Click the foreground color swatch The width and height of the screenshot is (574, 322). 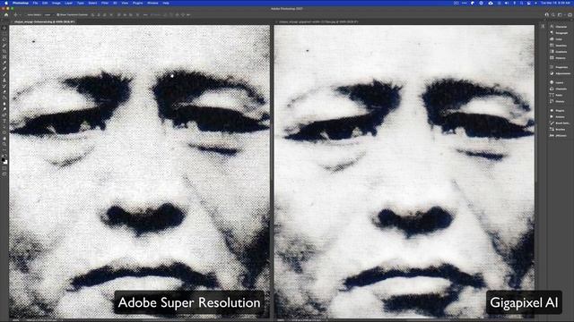point(4,159)
